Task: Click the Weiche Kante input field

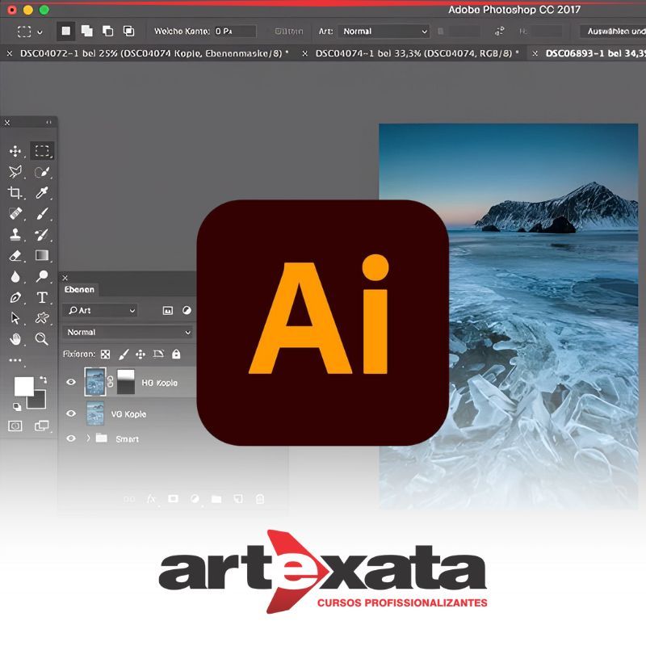Action: click(234, 31)
